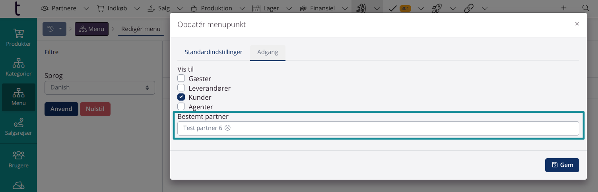
Task: Open Kategorier in the sidebar
Action: pos(18,67)
